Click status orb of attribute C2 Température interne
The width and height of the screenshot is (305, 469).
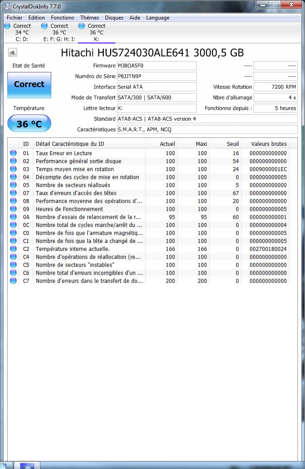[x=13, y=249]
